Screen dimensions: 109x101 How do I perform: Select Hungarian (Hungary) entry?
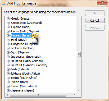(x=24, y=44)
